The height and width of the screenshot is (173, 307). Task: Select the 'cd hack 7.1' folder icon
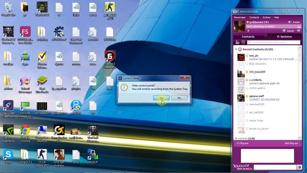[25, 156]
